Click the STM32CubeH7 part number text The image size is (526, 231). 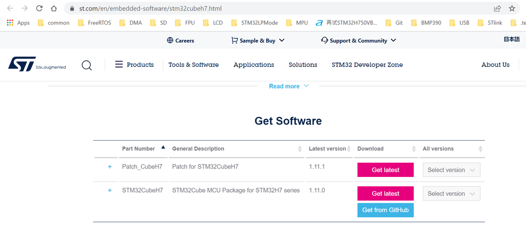pyautogui.click(x=143, y=190)
